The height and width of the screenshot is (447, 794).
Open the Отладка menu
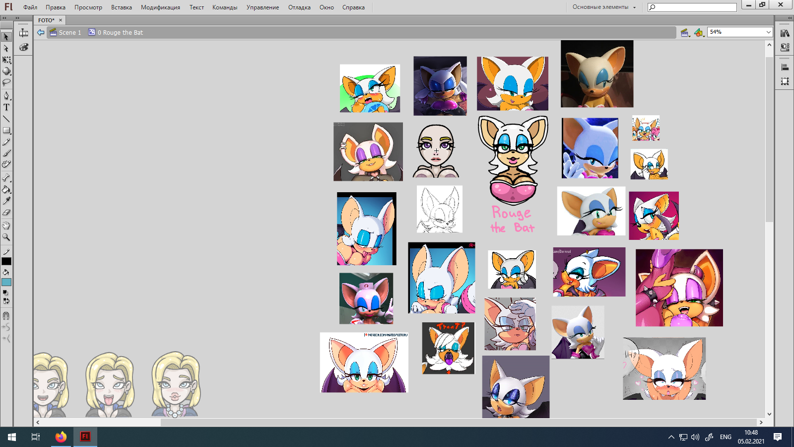299,7
